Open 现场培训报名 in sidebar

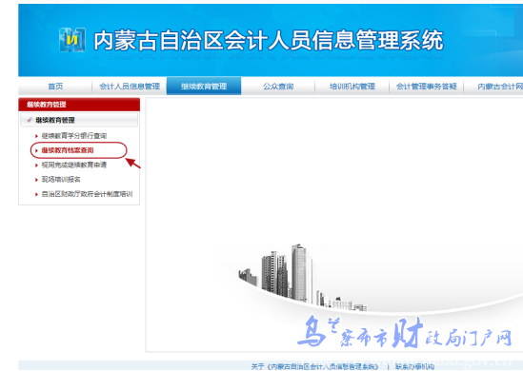coord(61,180)
